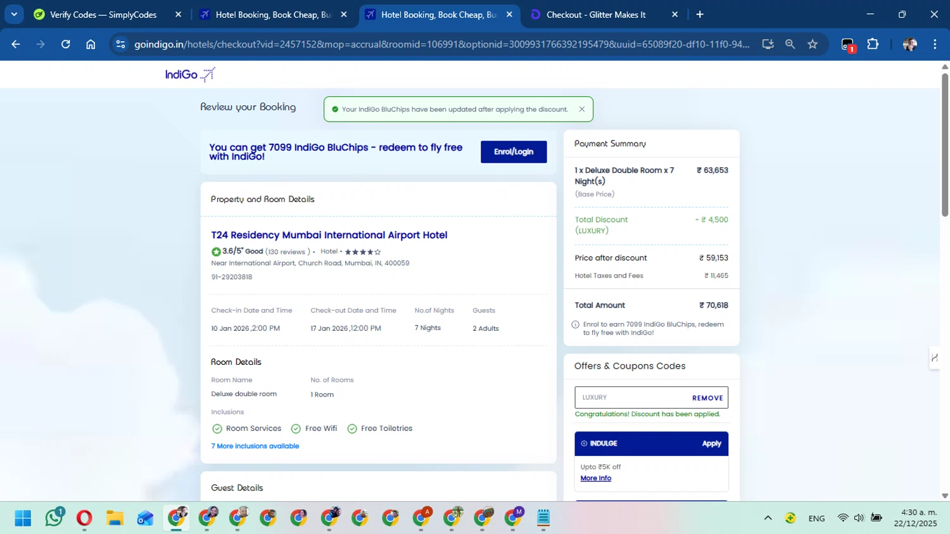This screenshot has width=950, height=534.
Task: Open taskbar clock and date
Action: coord(915,518)
